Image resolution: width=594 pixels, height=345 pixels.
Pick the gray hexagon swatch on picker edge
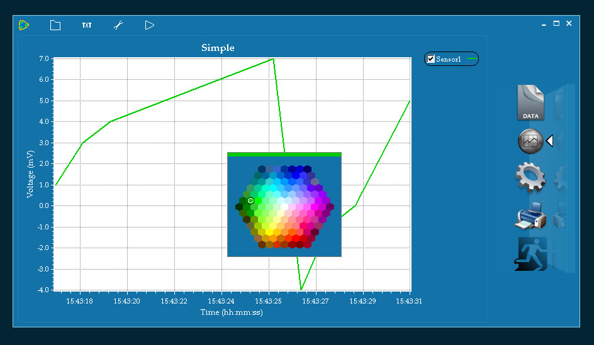(x=315, y=182)
